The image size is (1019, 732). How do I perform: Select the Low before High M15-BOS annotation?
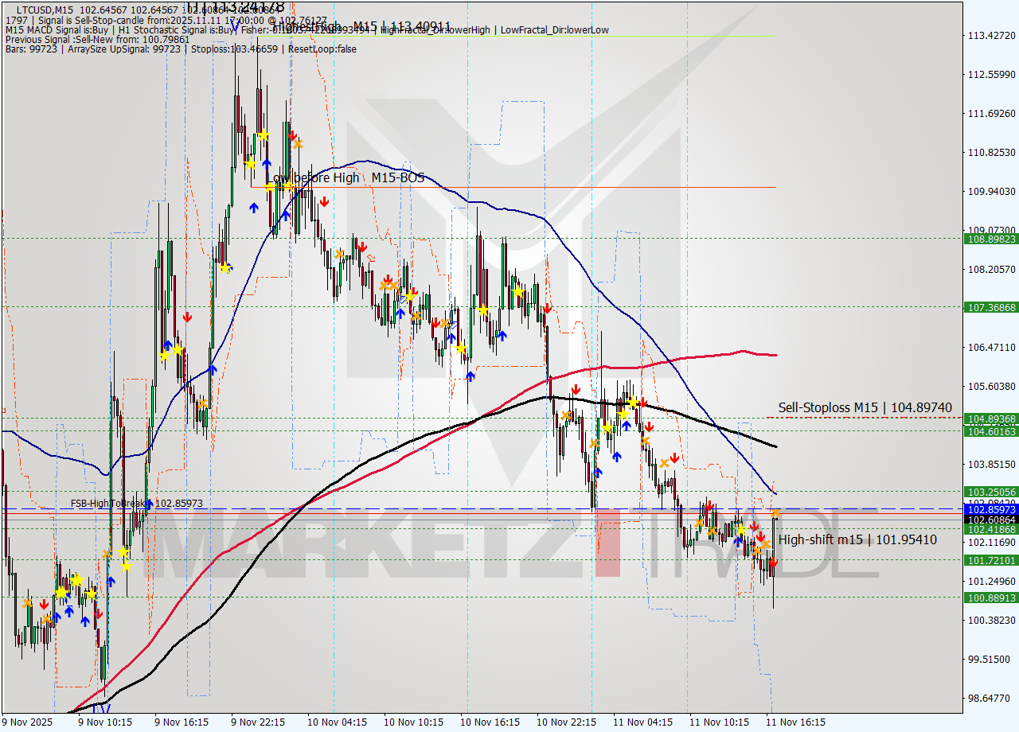pyautogui.click(x=346, y=177)
